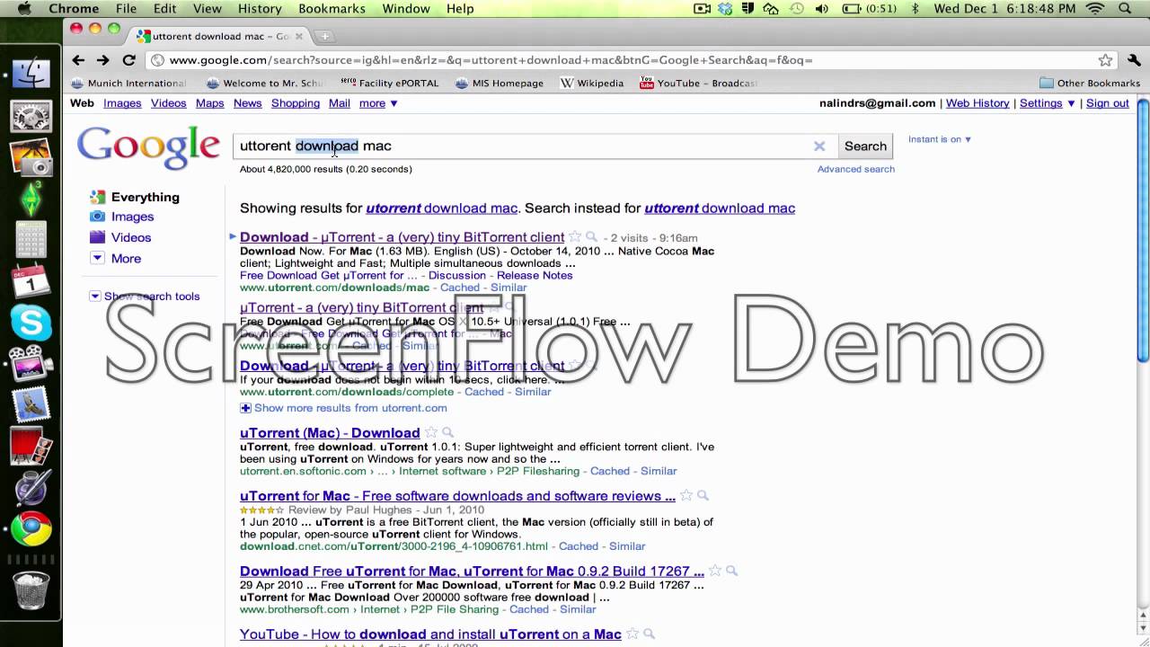Click the Google logo
This screenshot has width=1150, height=647.
pyautogui.click(x=148, y=148)
